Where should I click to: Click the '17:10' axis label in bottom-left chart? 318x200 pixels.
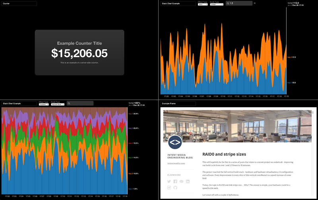pos(63,196)
